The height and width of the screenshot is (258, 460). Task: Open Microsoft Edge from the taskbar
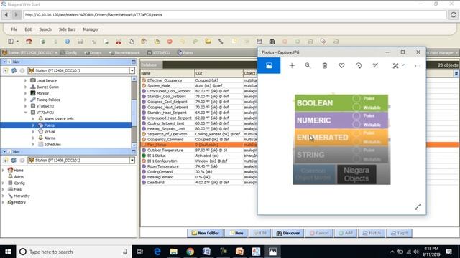point(157,252)
